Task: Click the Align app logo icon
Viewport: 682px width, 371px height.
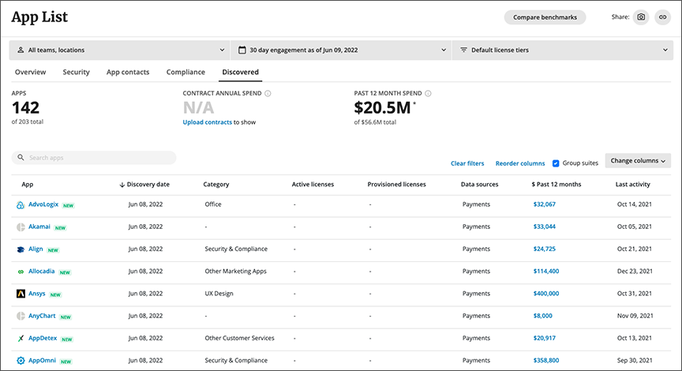Action: point(21,249)
